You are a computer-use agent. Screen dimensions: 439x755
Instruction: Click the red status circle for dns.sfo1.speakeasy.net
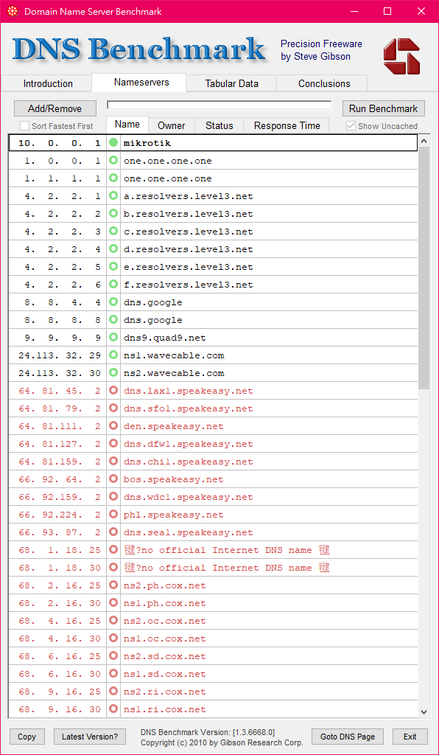(x=113, y=408)
